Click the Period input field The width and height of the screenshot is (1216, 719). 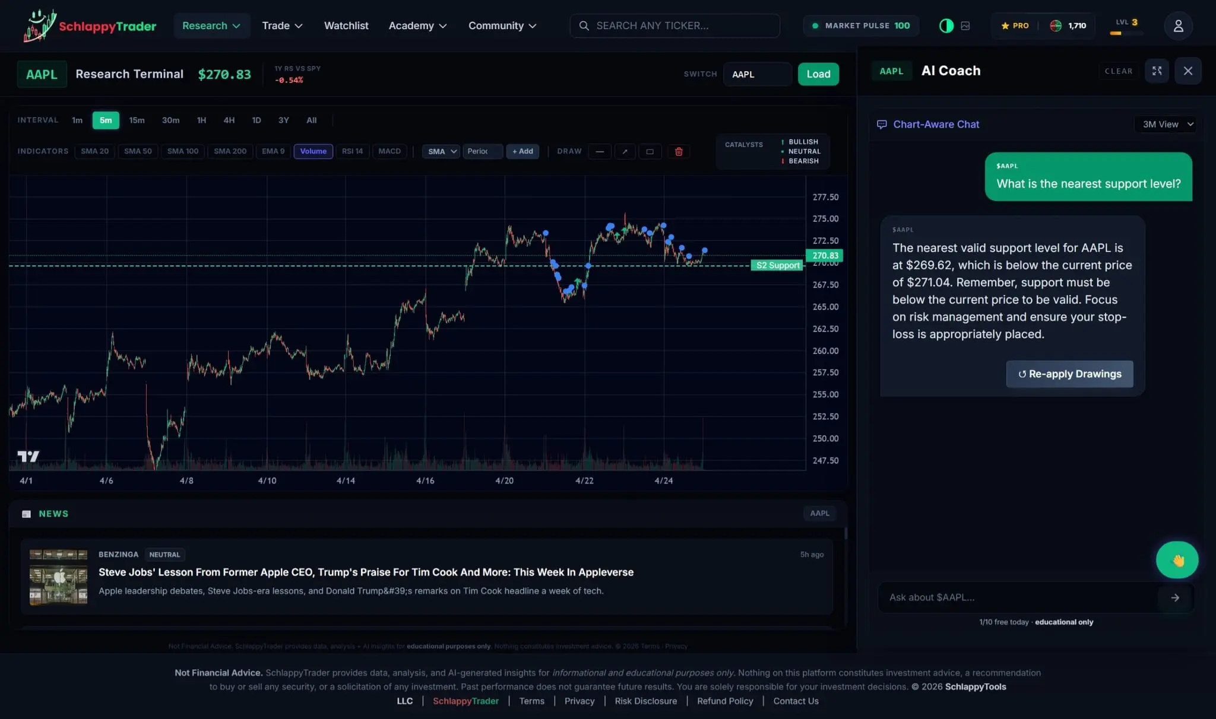click(483, 151)
